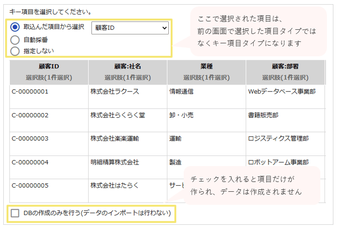
Task: Select cell C-00000001
Action: point(30,91)
